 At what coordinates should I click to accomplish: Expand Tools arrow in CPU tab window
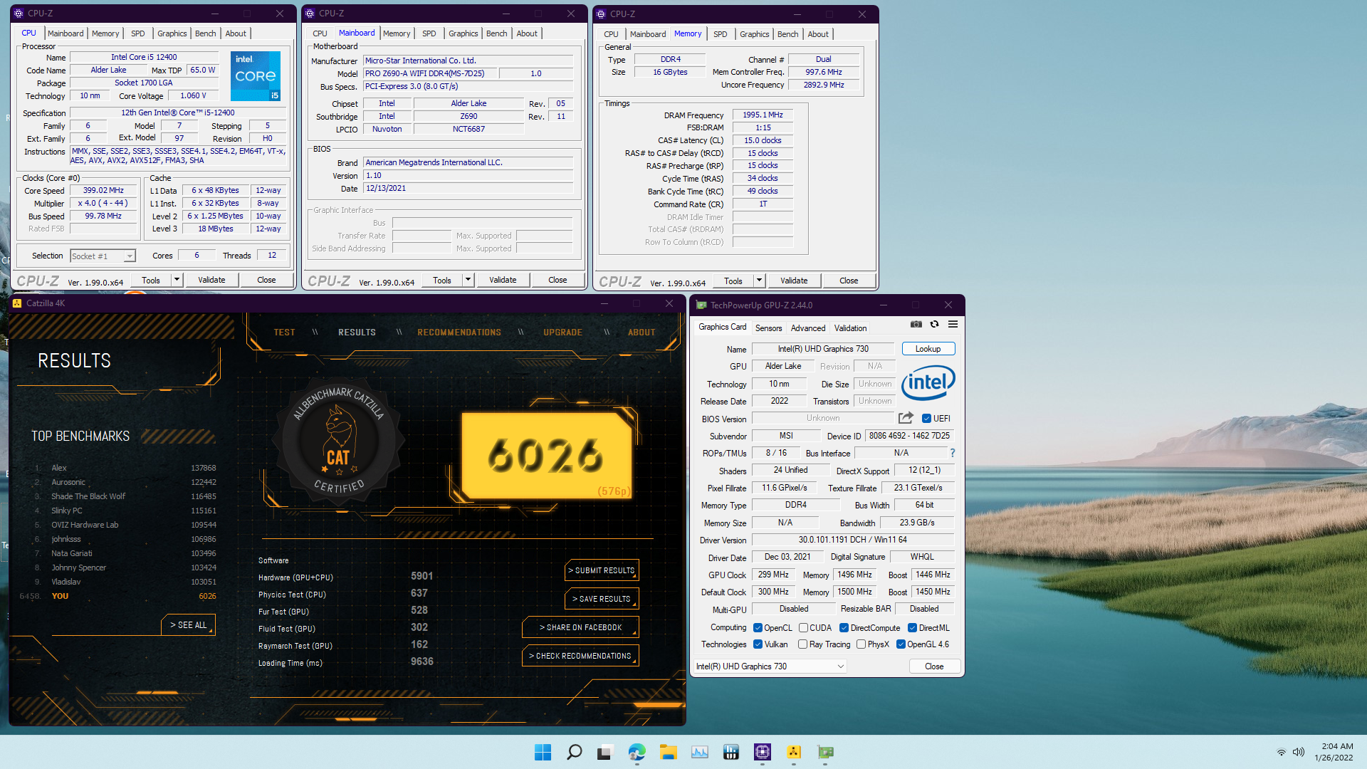pos(177,280)
